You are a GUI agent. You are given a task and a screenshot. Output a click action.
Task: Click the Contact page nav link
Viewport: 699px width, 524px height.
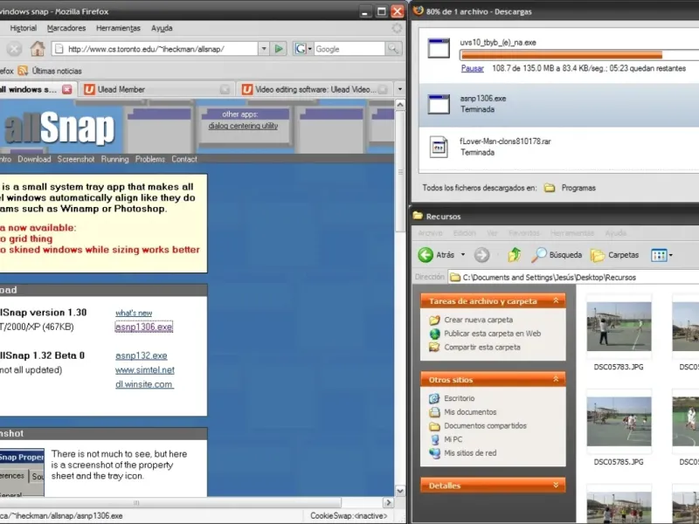(184, 159)
